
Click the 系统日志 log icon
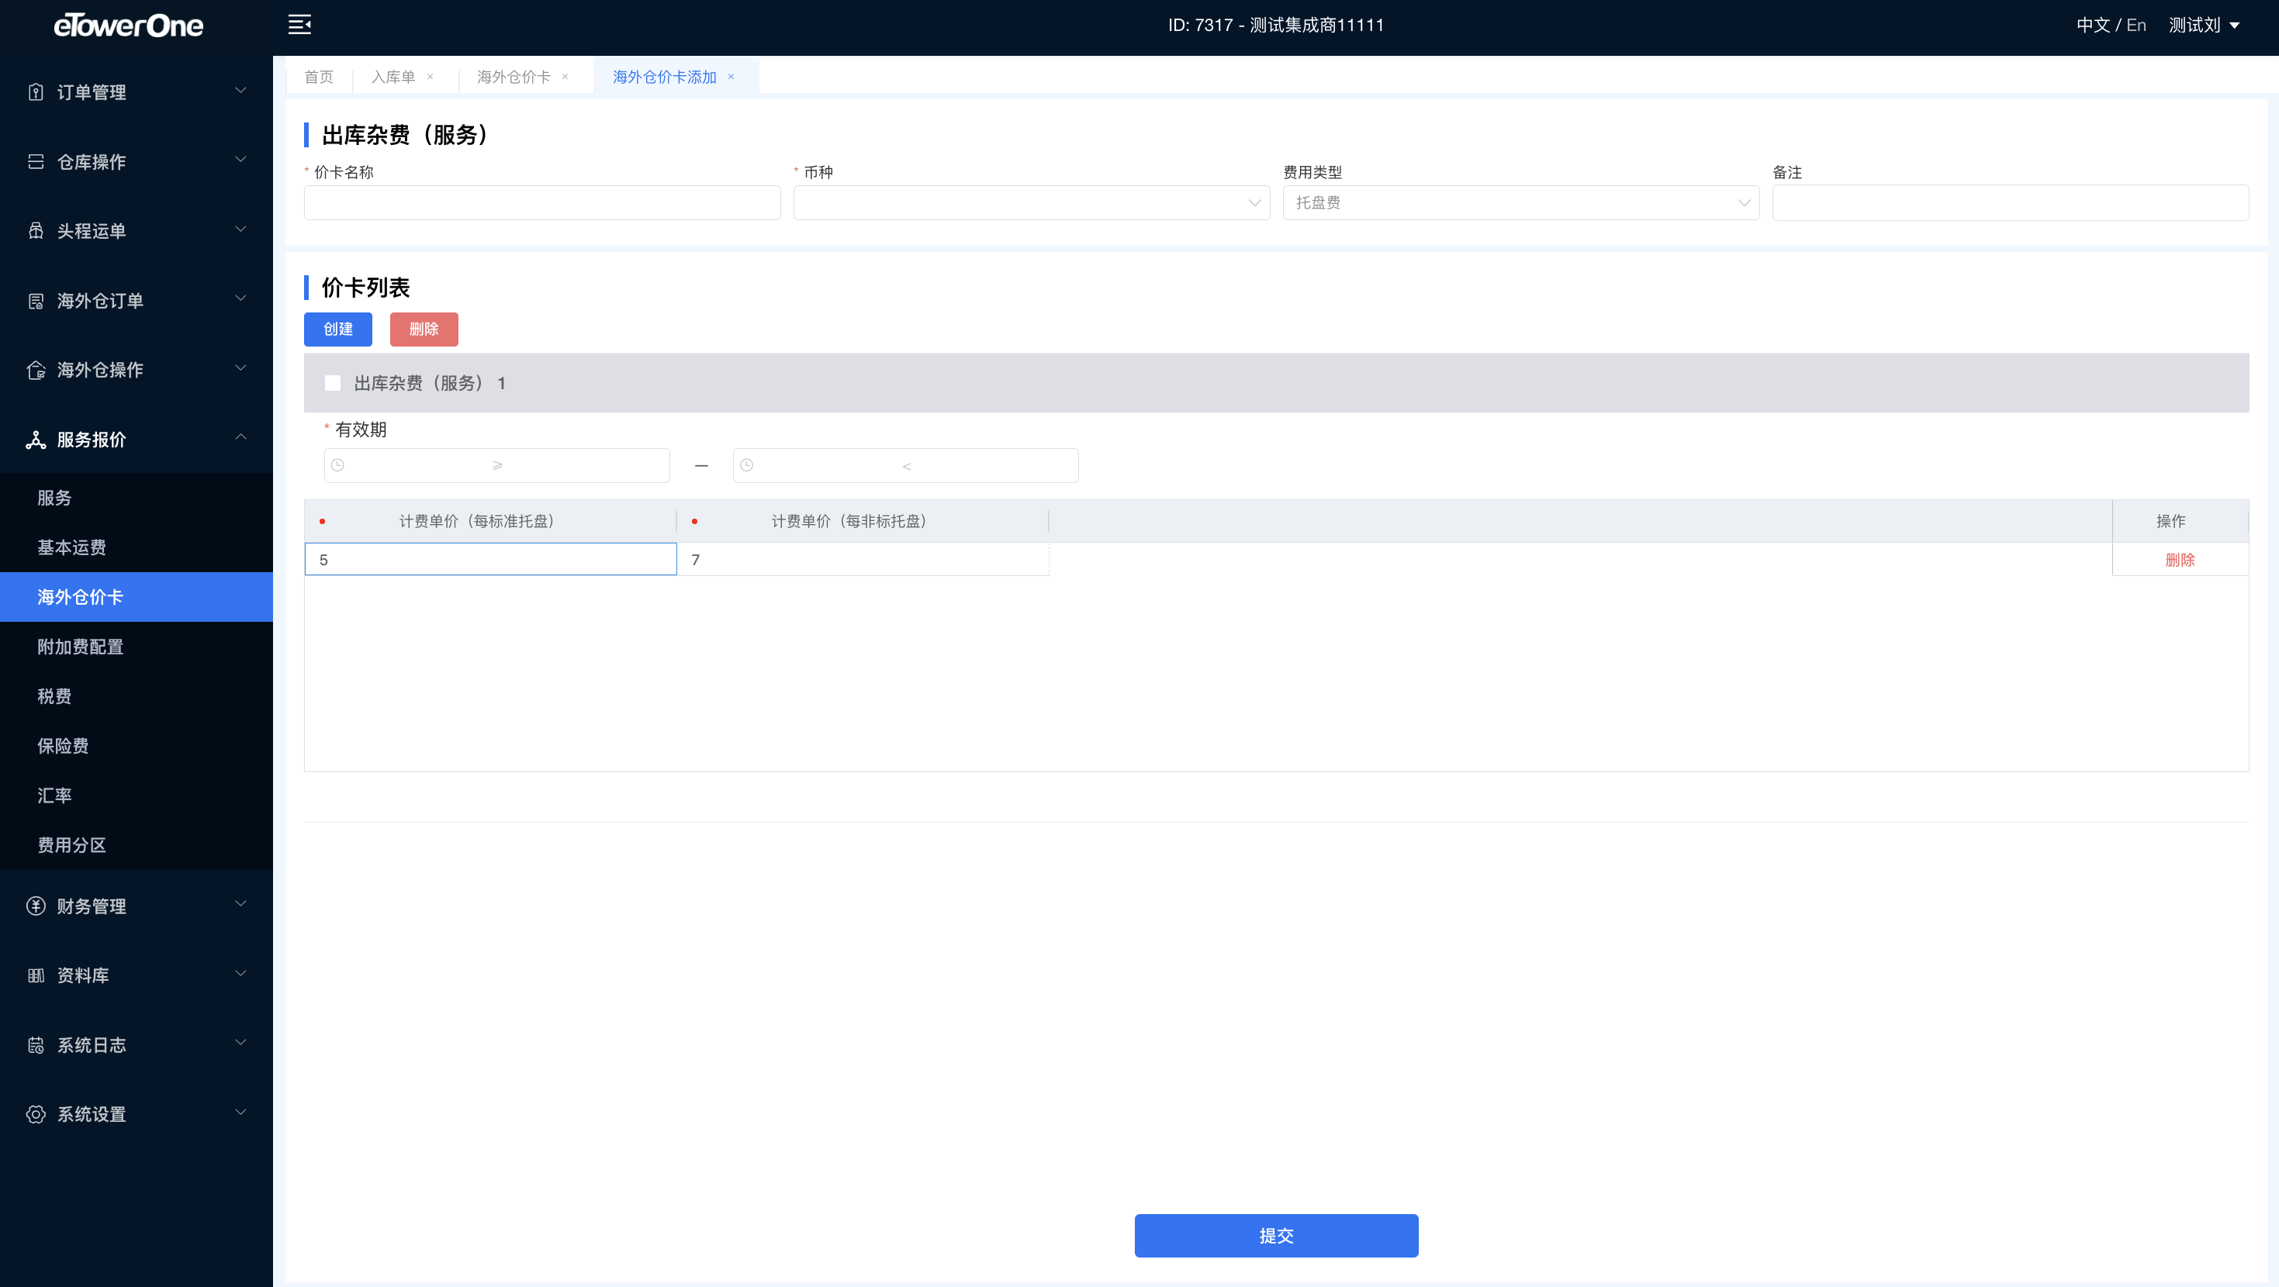click(x=36, y=1044)
